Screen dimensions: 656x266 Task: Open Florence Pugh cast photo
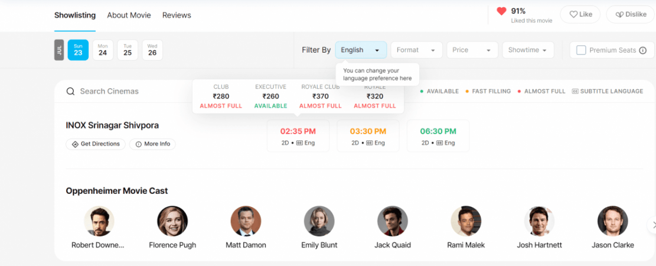point(172,220)
